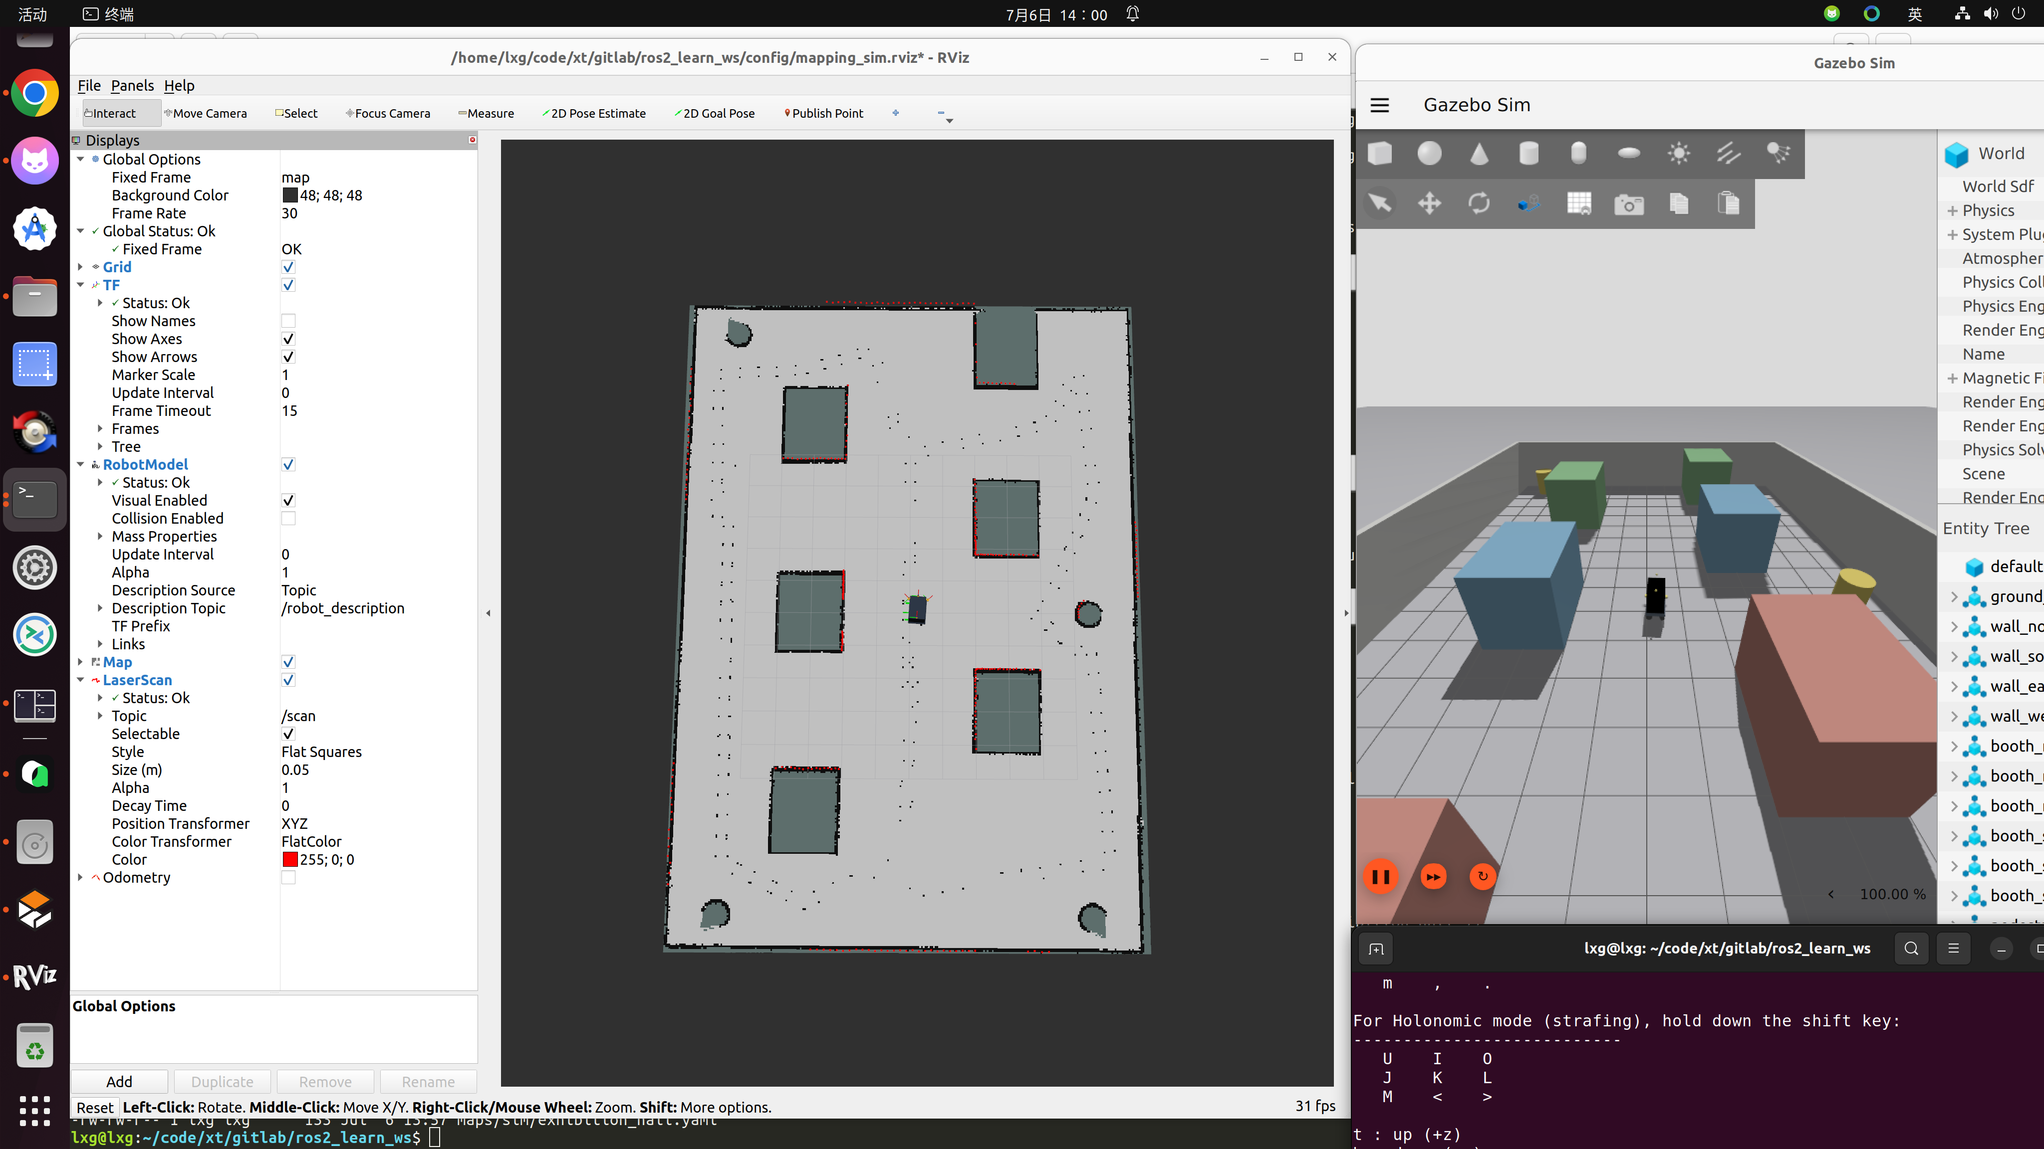This screenshot has width=2044, height=1149.
Task: Expand the Map display item
Action: pos(80,662)
